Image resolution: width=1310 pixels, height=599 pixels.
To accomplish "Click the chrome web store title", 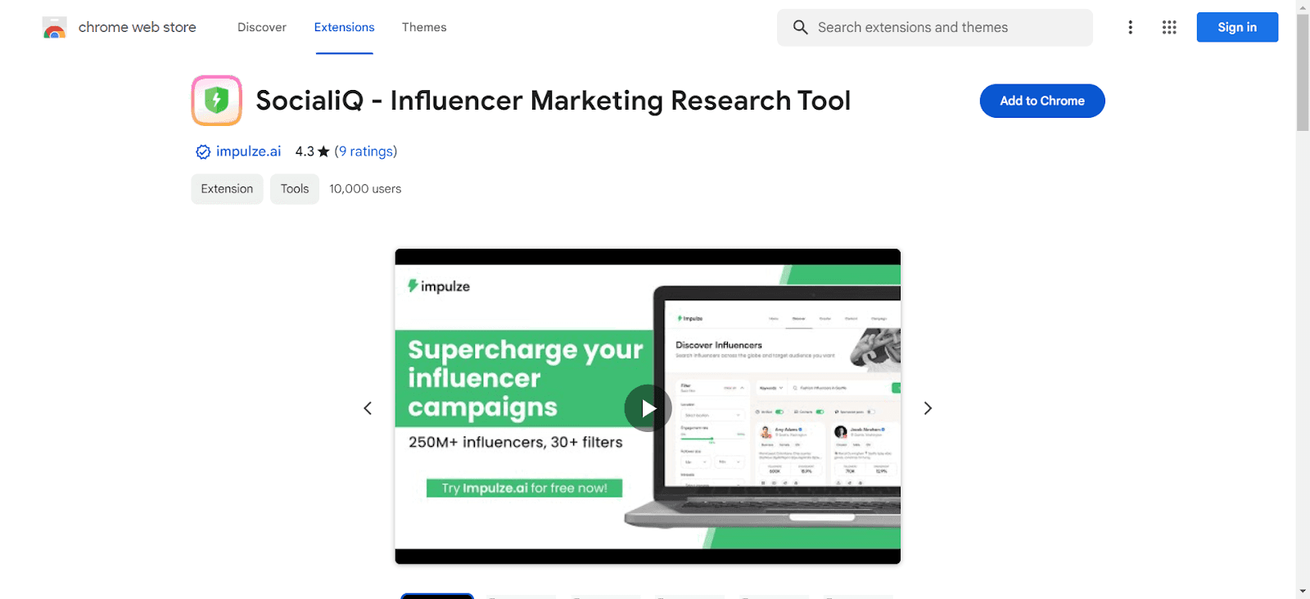I will click(x=138, y=27).
